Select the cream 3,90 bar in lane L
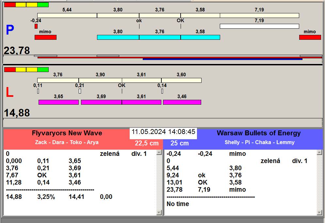The width and height of the screenshot is (325, 223). click(100, 80)
